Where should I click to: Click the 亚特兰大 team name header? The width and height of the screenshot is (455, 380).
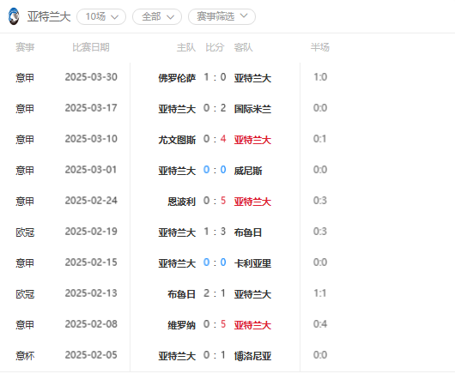[49, 16]
